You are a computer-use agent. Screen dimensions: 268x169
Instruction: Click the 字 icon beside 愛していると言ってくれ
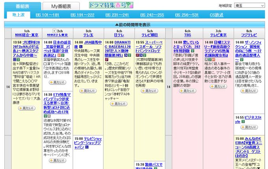(193, 51)
